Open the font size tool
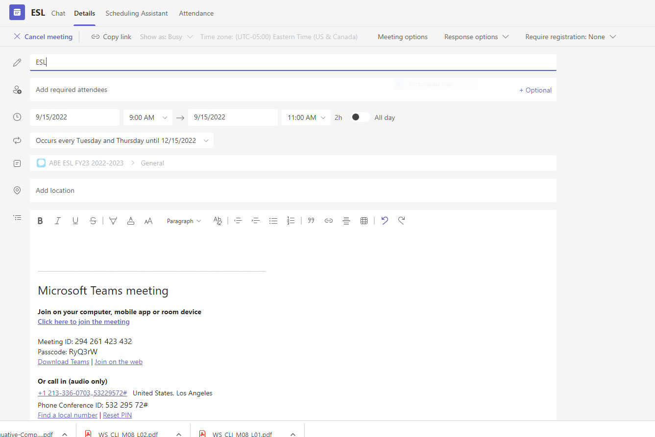Screen dimensions: 655x437 click(148, 221)
